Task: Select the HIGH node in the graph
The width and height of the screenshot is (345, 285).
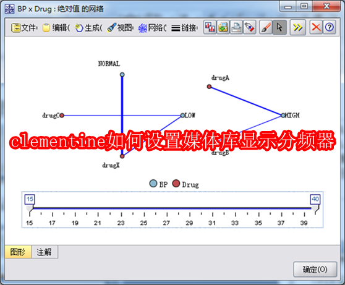Action: tap(283, 116)
